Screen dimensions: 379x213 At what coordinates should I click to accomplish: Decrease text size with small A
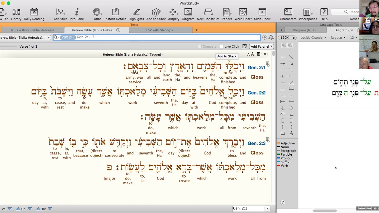248,54
